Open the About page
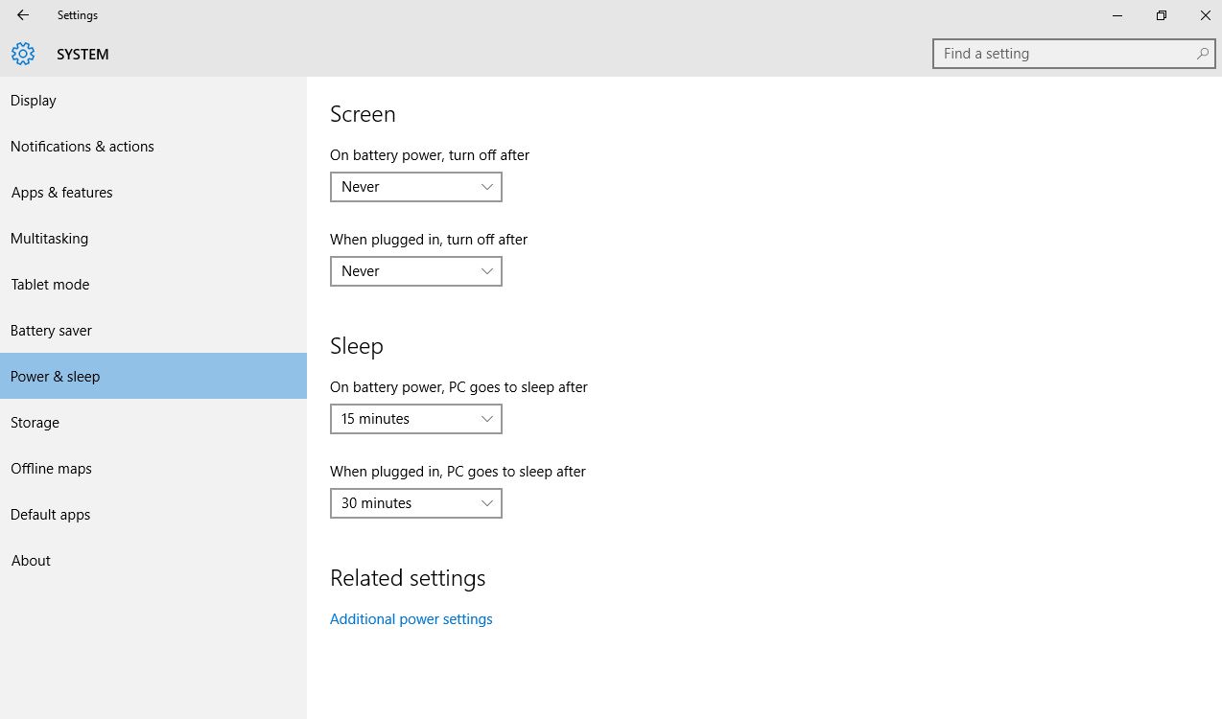The image size is (1222, 719). coord(30,560)
